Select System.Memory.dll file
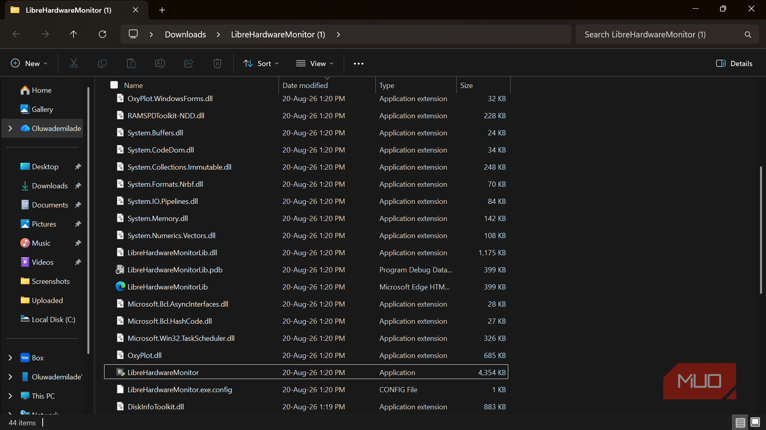Viewport: 766px width, 430px height. 306,218
